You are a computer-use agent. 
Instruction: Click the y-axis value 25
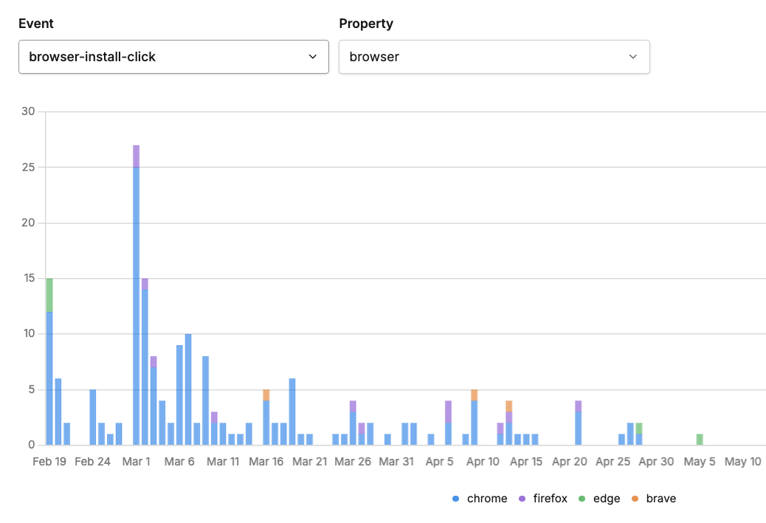coord(28,167)
